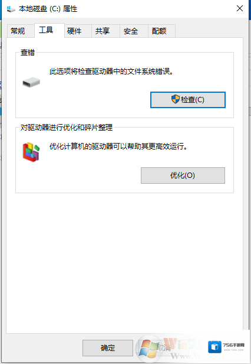Image resolution: width=251 pixels, height=364 pixels.
Task: Click the blue 756 logo badge icon
Action: point(214,347)
